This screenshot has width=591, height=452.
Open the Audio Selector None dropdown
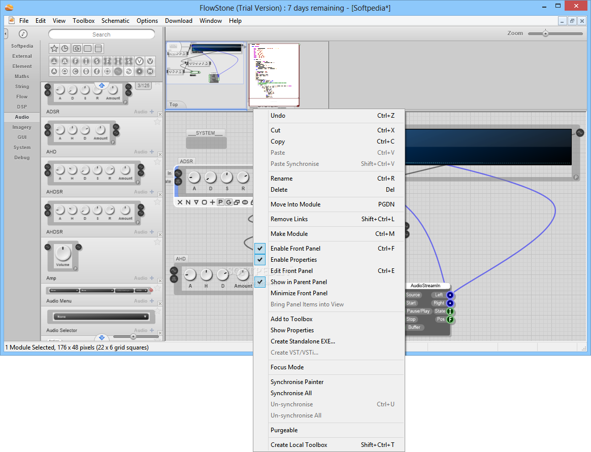[x=101, y=317]
